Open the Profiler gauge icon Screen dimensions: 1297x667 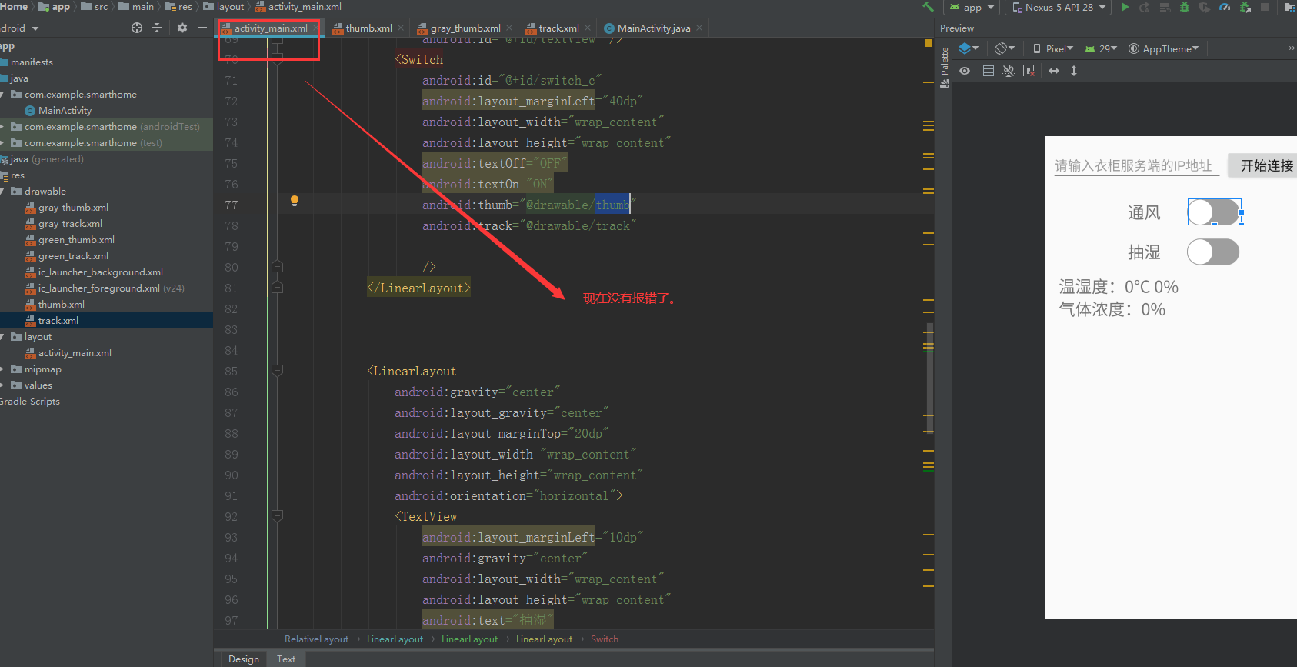pos(1225,7)
